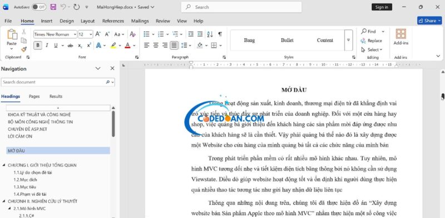Image resolution: width=445 pixels, height=218 pixels.
Task: Open the font size dropdown
Action: (91, 34)
